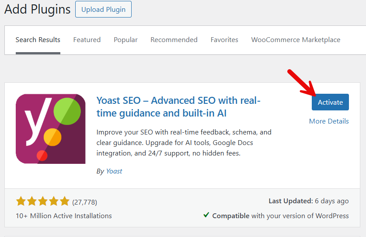This screenshot has width=366, height=237.
Task: Switch to the Popular tab
Action: 125,40
